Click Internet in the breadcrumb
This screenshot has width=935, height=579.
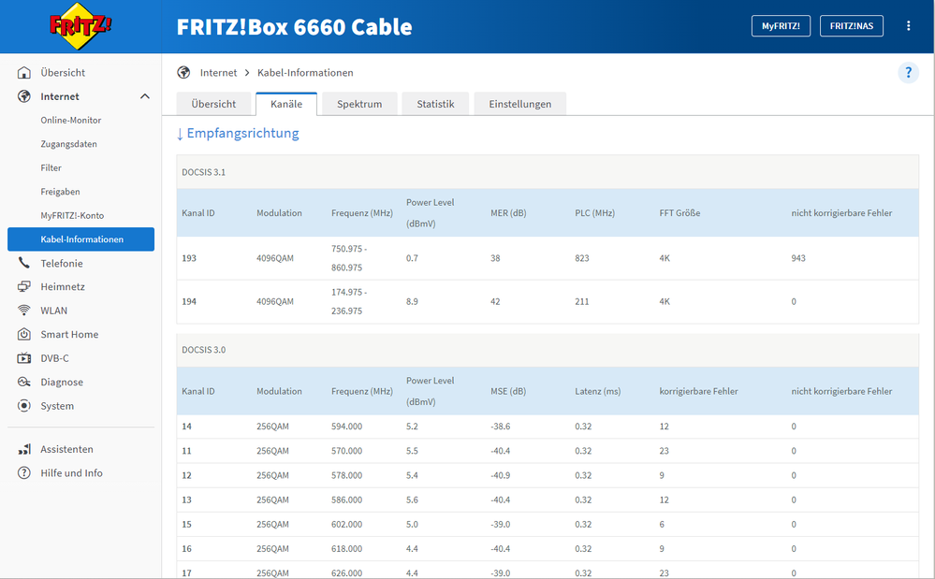pos(218,73)
